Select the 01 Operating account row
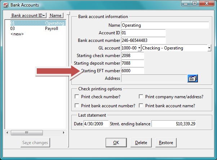The image size is (217, 160). 38,23
